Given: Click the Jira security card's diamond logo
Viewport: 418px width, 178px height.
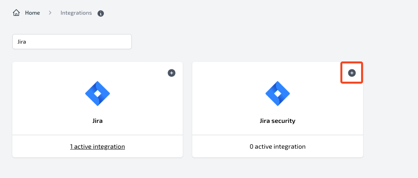Looking at the screenshot, I should tap(277, 94).
